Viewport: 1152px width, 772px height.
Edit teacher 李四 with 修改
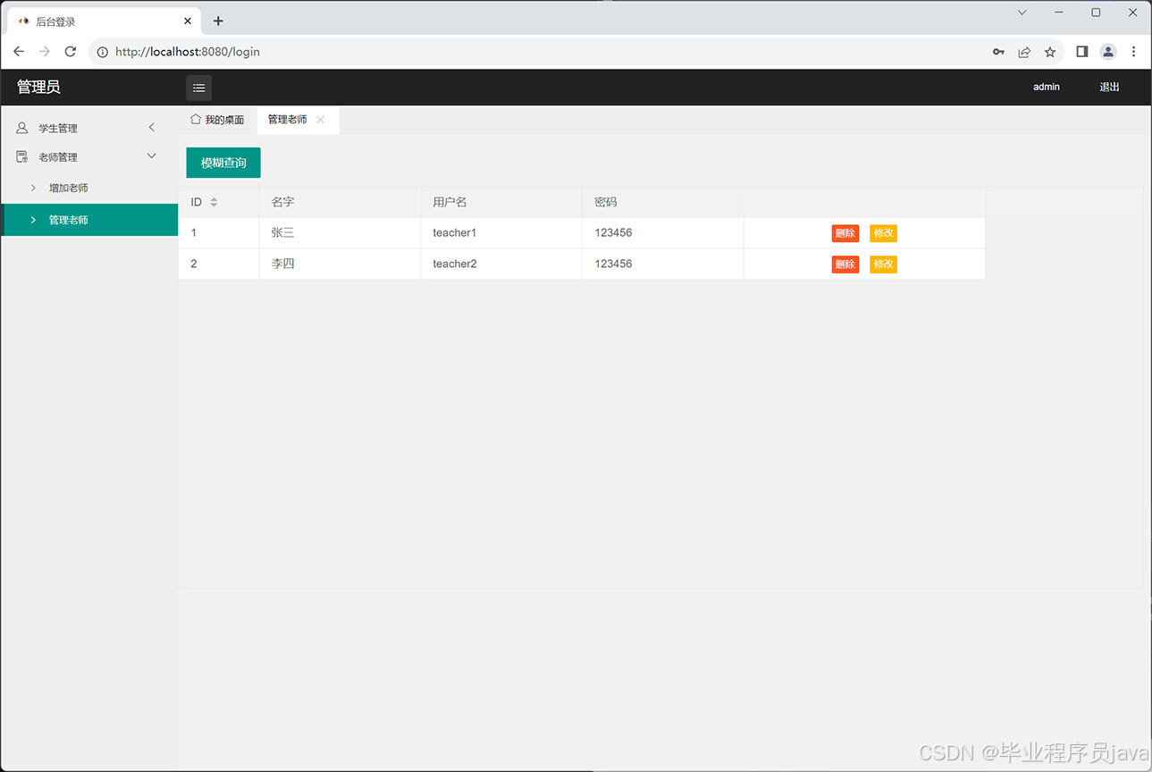[x=883, y=264]
